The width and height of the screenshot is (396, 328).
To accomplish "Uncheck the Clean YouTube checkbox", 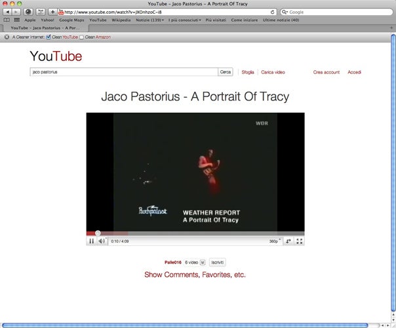I will [x=49, y=37].
